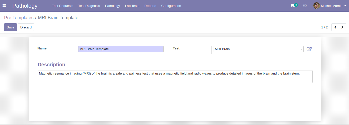Viewport: 349px width, 125px height.
Task: Click the Discard button
Action: pyautogui.click(x=26, y=27)
